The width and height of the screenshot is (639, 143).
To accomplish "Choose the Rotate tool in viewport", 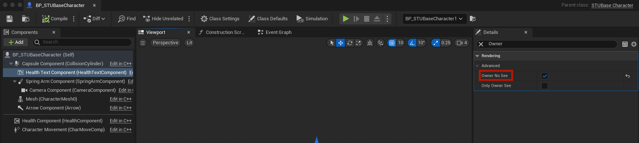I will tap(350, 43).
